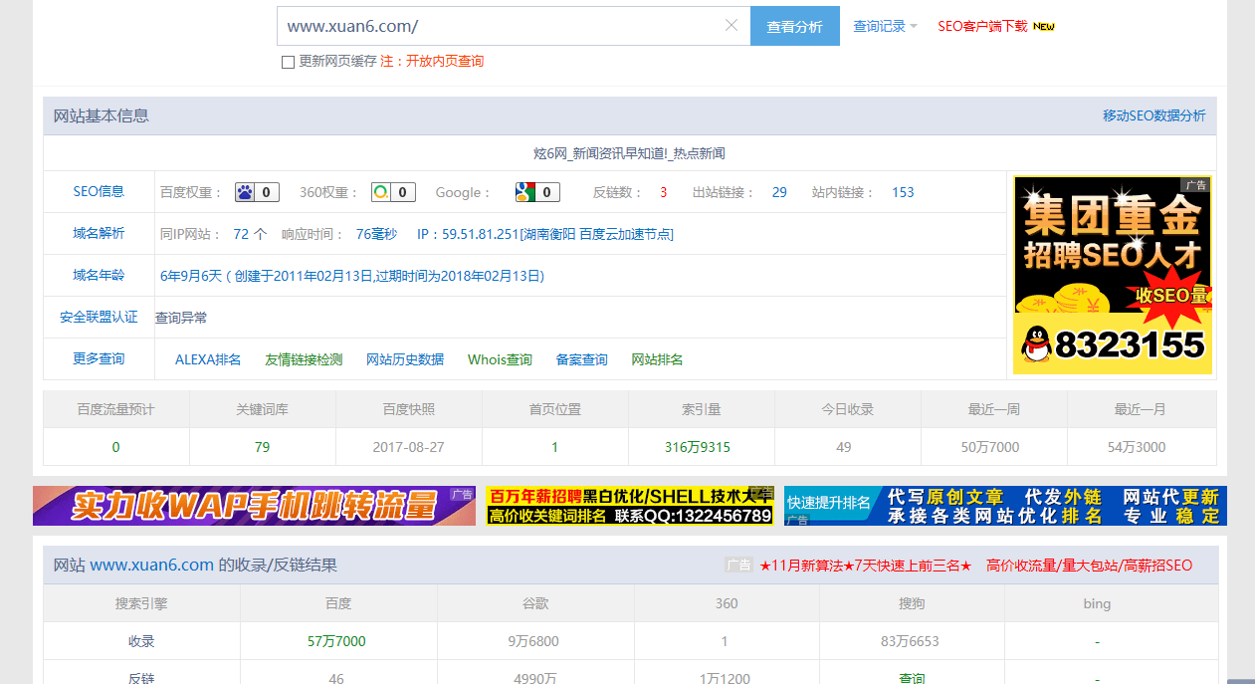The height and width of the screenshot is (684, 1255).
Task: Open the ALEXA排名 query
Action: 208,359
